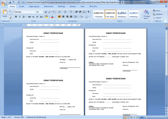Open Change Case Aa dropdown

[x=42, y=17]
